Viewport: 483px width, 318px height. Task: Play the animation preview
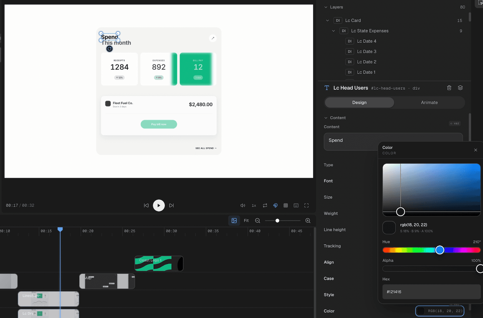tap(159, 205)
